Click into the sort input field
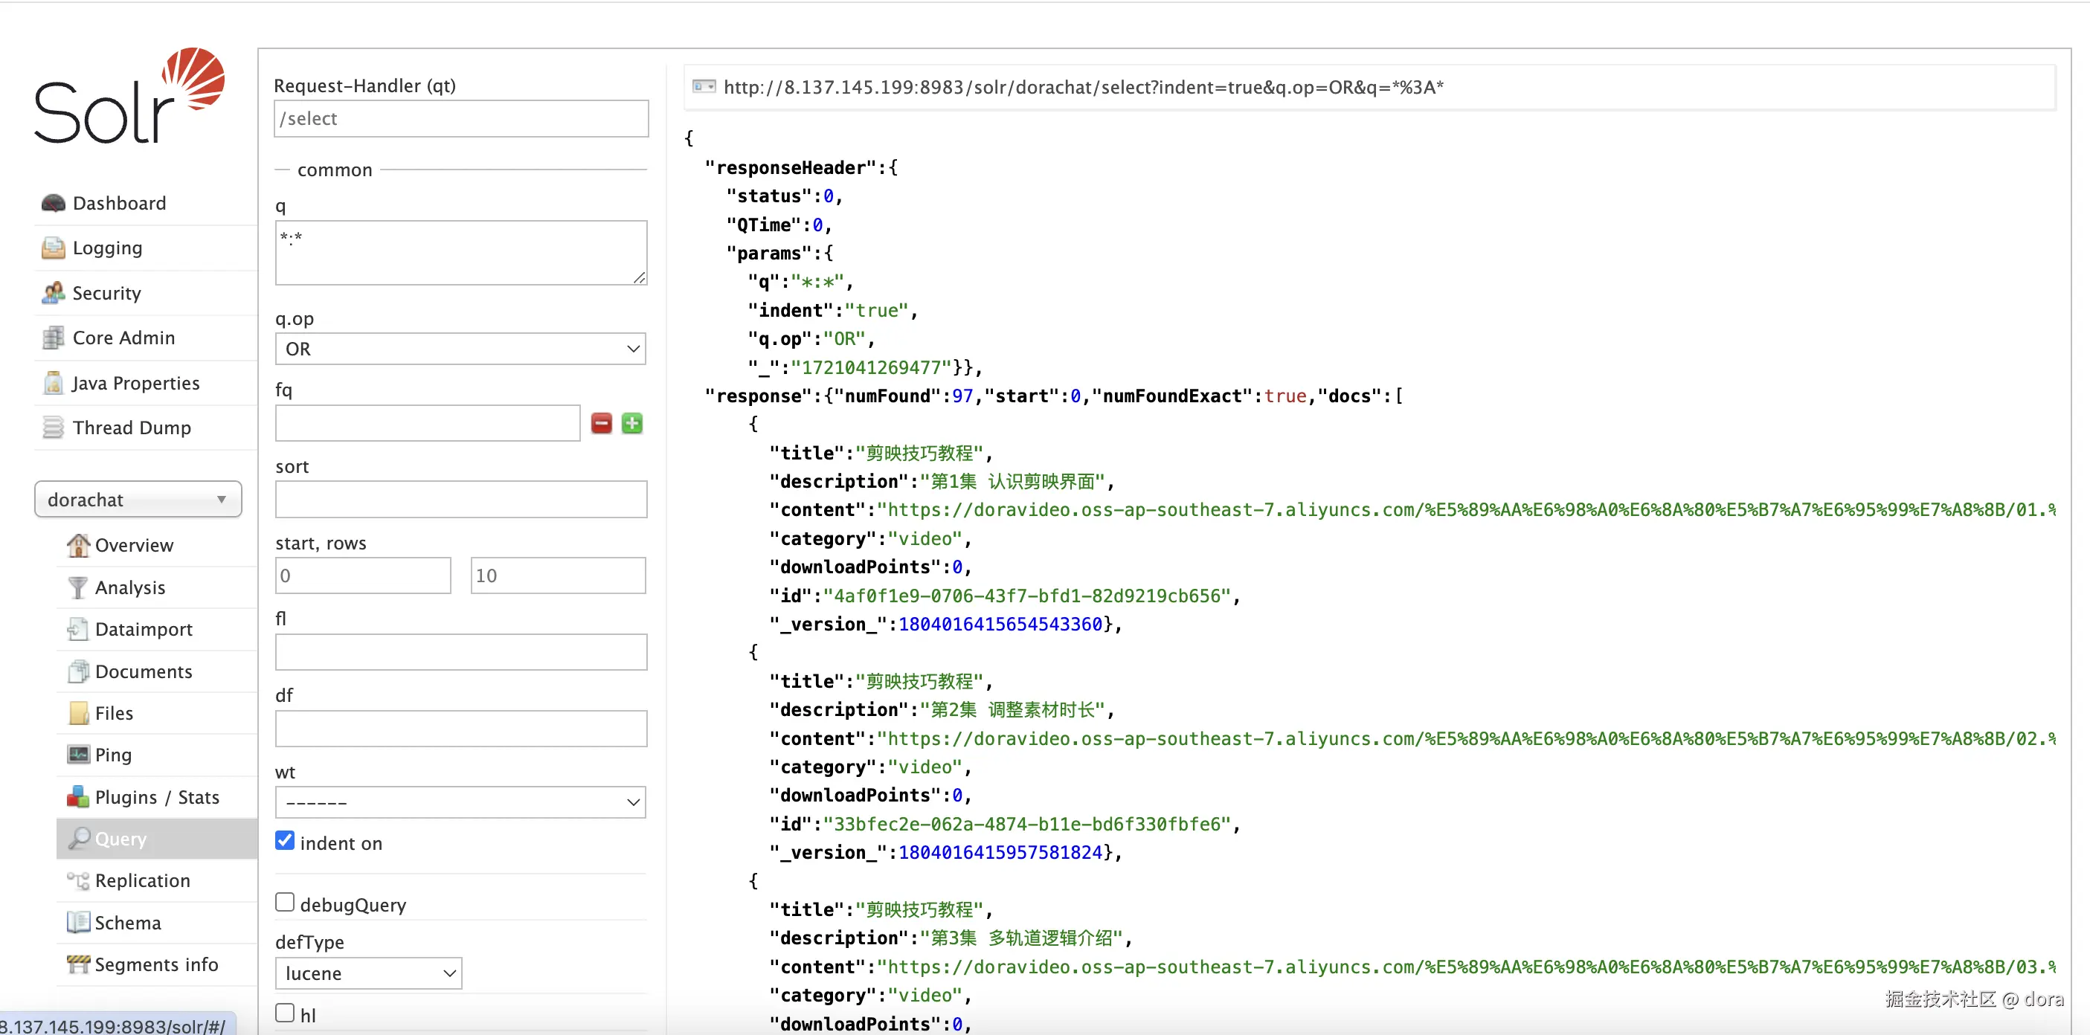 point(460,499)
